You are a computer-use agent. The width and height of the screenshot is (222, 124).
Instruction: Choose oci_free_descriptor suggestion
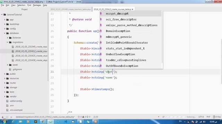pyautogui.click(x=130, y=19)
